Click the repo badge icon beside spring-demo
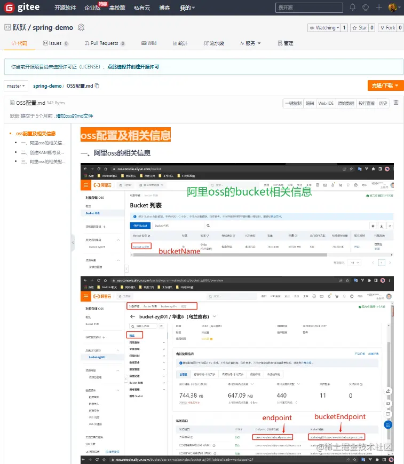 point(81,27)
